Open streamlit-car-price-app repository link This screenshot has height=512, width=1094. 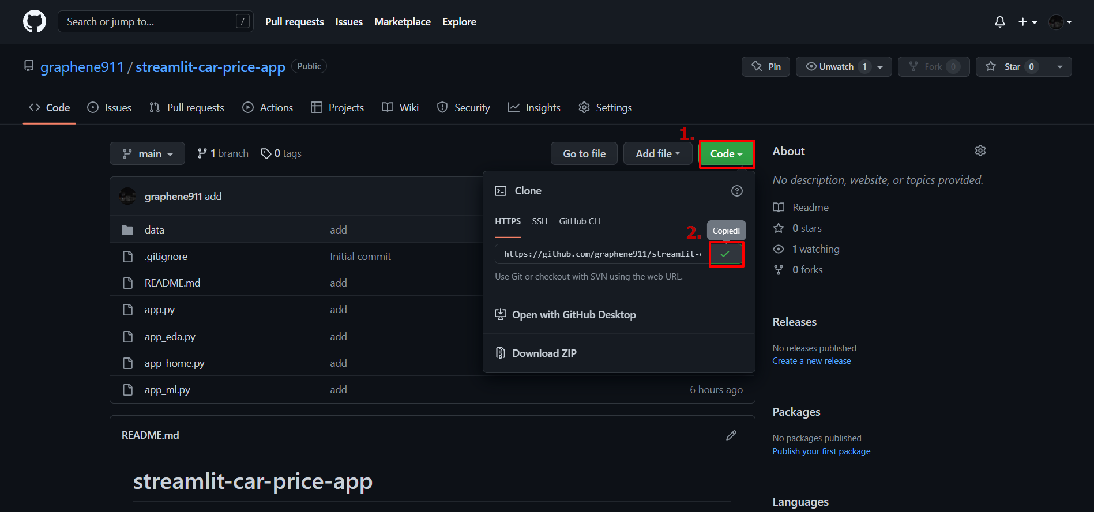click(210, 67)
